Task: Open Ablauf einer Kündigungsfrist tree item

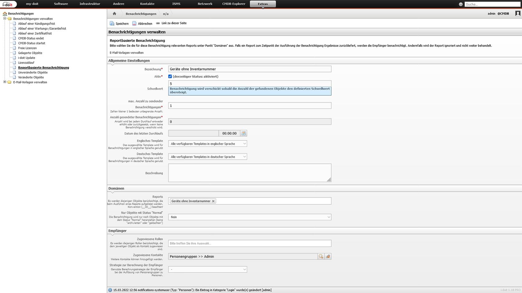Action: click(x=37, y=24)
